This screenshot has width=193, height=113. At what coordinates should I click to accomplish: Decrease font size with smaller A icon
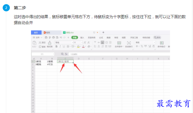click(x=89, y=43)
